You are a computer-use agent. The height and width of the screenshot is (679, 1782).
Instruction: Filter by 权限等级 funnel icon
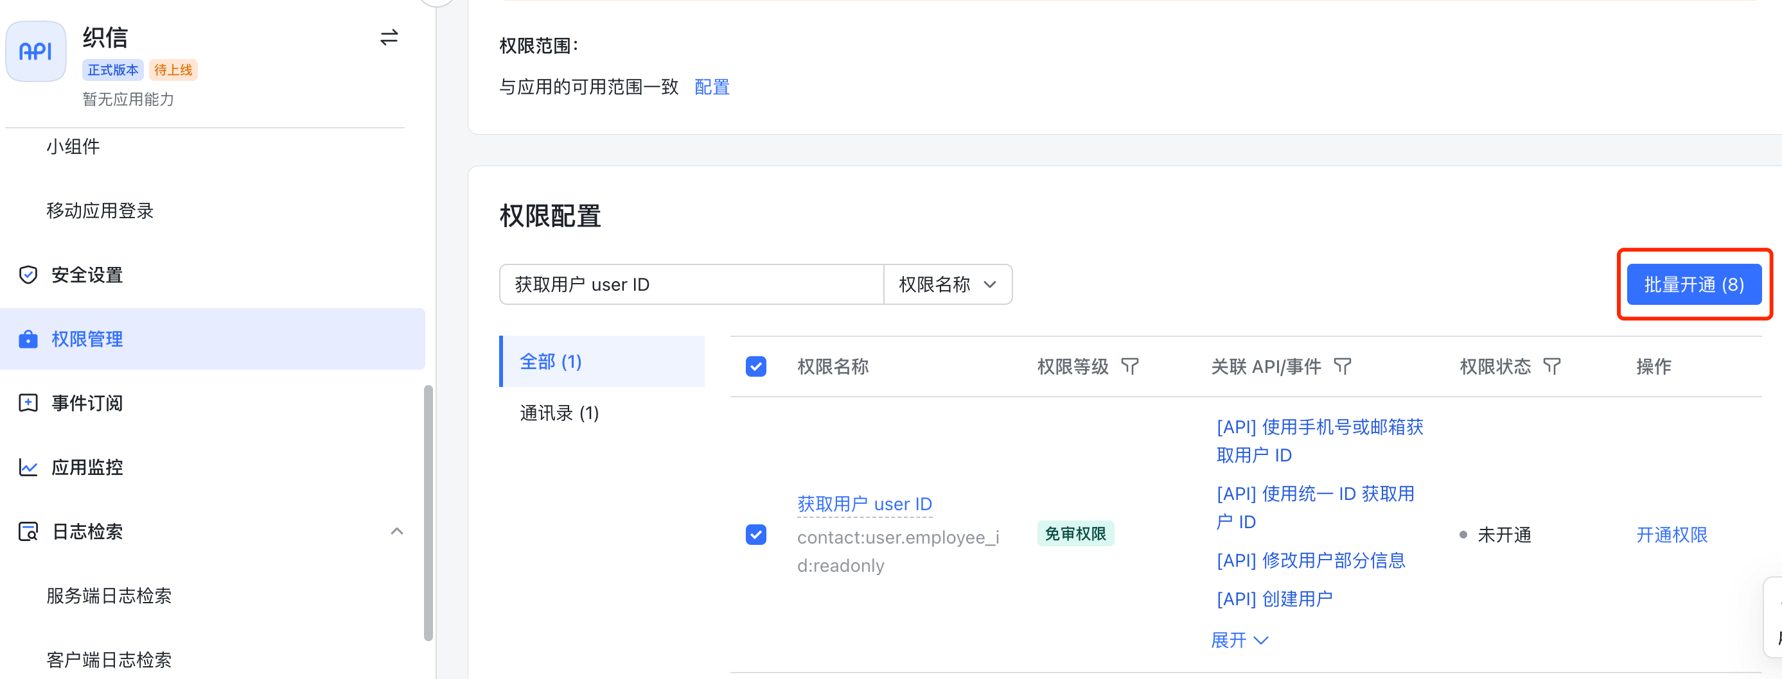1129,366
